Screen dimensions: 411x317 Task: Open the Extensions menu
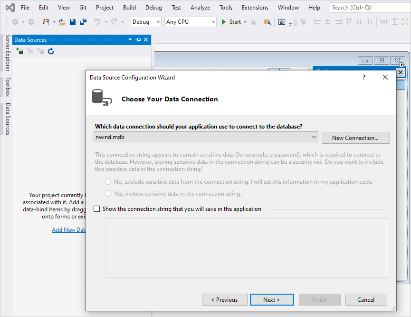[x=255, y=8]
